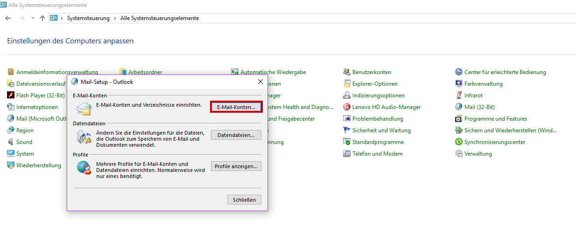The height and width of the screenshot is (232, 576).
Task: Go forward with the forward arrow
Action: pyautogui.click(x=21, y=18)
